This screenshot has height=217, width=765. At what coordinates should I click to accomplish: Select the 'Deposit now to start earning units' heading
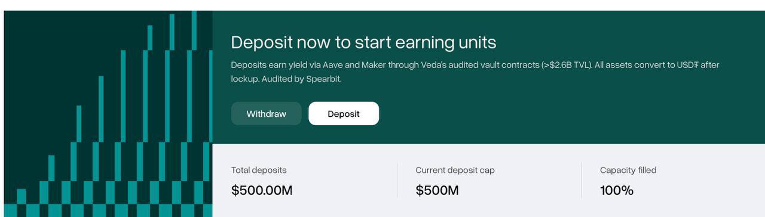click(363, 42)
